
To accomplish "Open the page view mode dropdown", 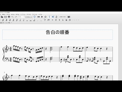I will coord(29,17).
